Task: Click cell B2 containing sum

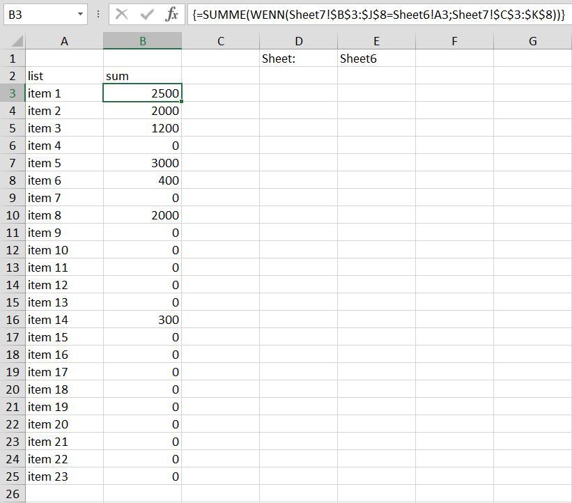Action: (142, 75)
